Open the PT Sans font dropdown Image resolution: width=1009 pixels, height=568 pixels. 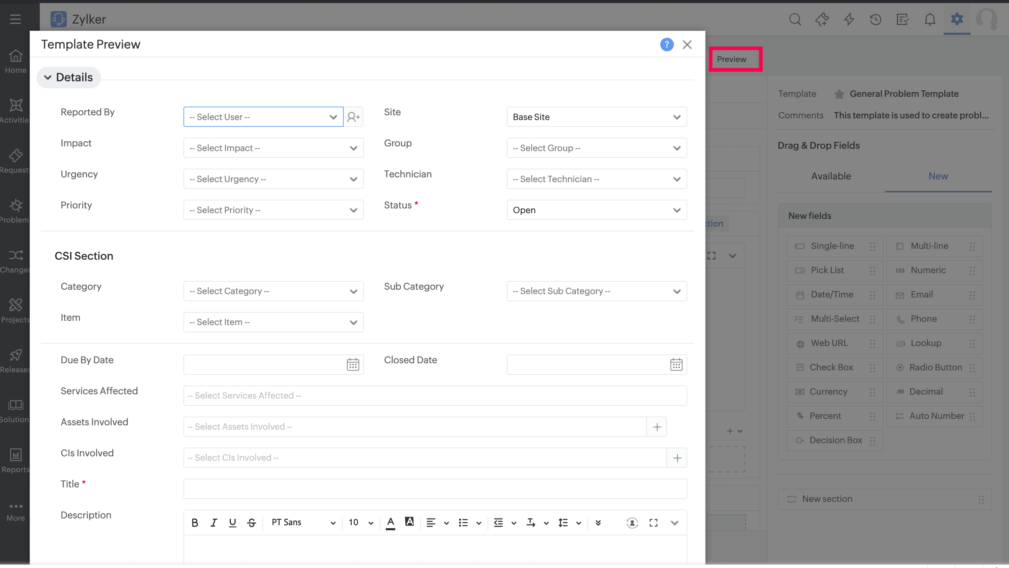pos(303,522)
